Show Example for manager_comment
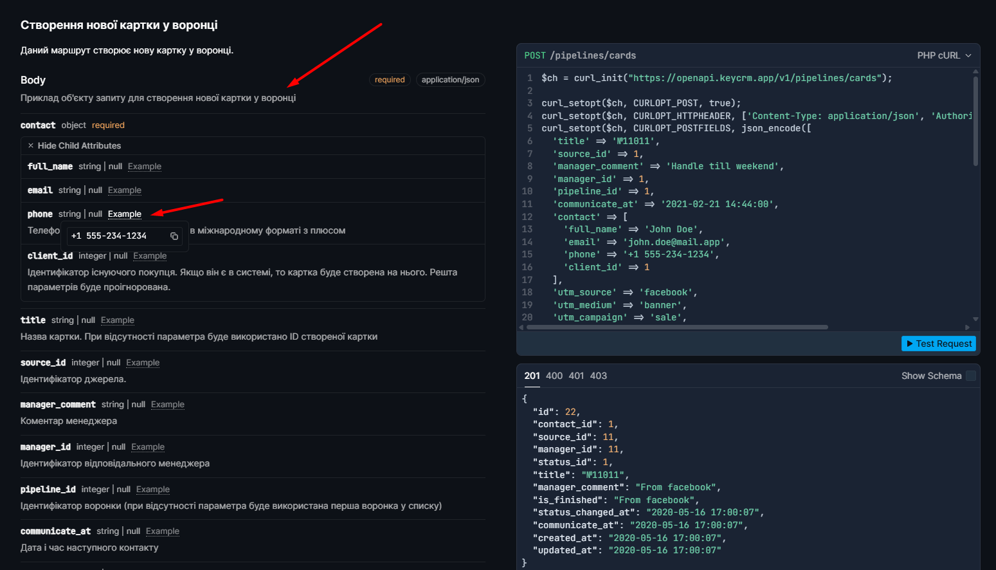The image size is (996, 570). [x=168, y=405]
